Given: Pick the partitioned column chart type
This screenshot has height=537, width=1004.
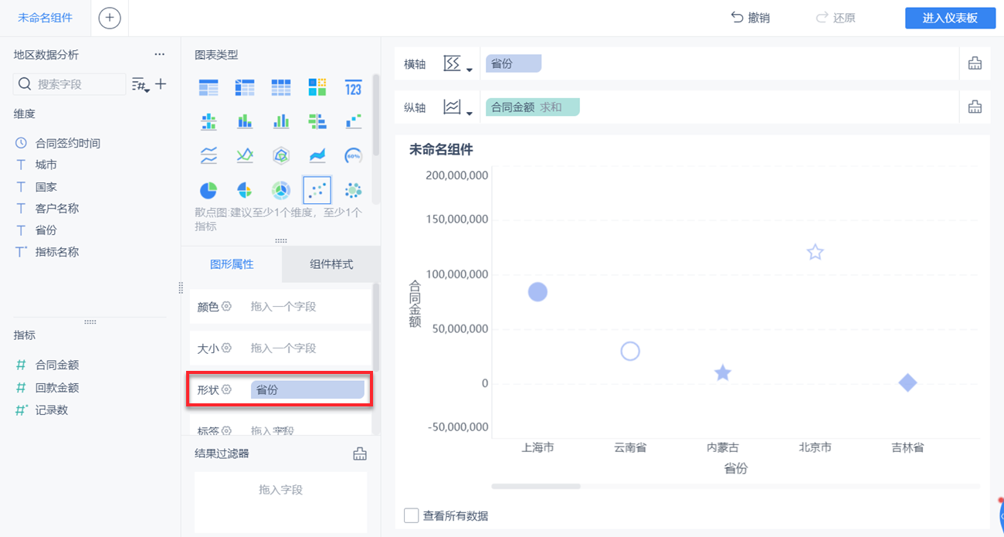Looking at the screenshot, I should tap(209, 121).
